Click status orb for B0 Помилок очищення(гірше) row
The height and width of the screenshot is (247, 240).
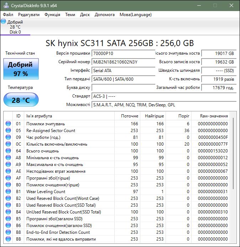(x=8, y=185)
